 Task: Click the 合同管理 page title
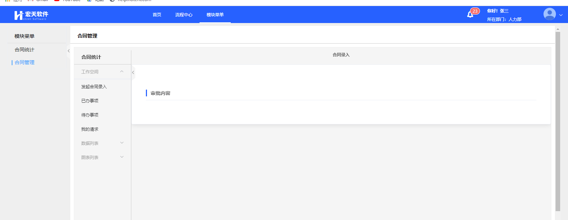pos(87,36)
